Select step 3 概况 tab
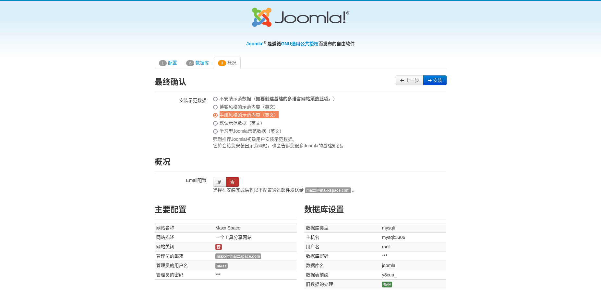This screenshot has height=302, width=601. [227, 63]
